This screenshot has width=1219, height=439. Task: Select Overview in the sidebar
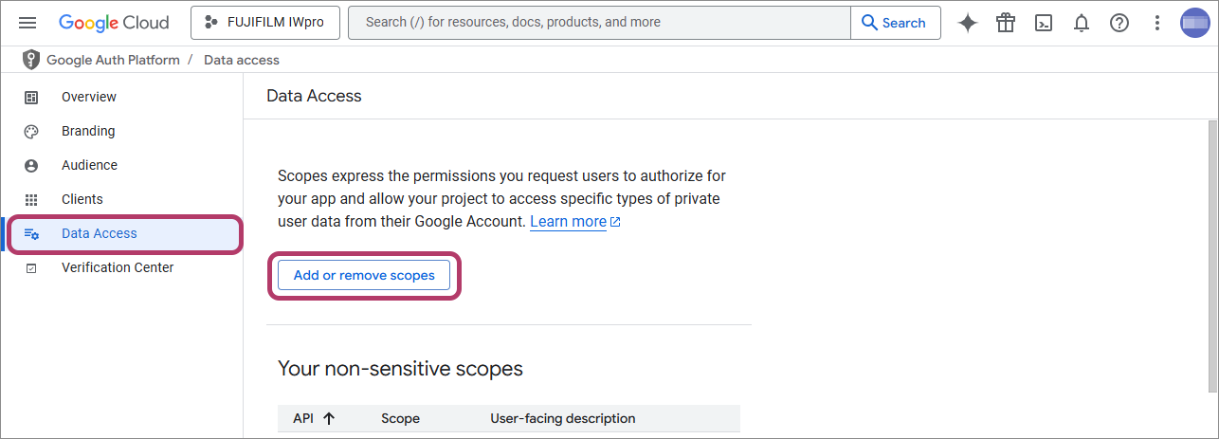(x=89, y=97)
